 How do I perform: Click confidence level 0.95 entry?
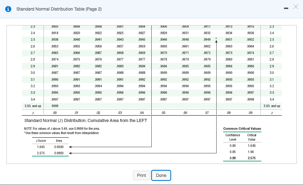point(232,152)
